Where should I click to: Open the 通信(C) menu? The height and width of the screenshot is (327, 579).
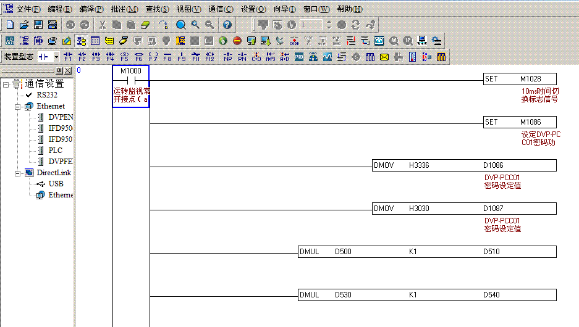221,9
